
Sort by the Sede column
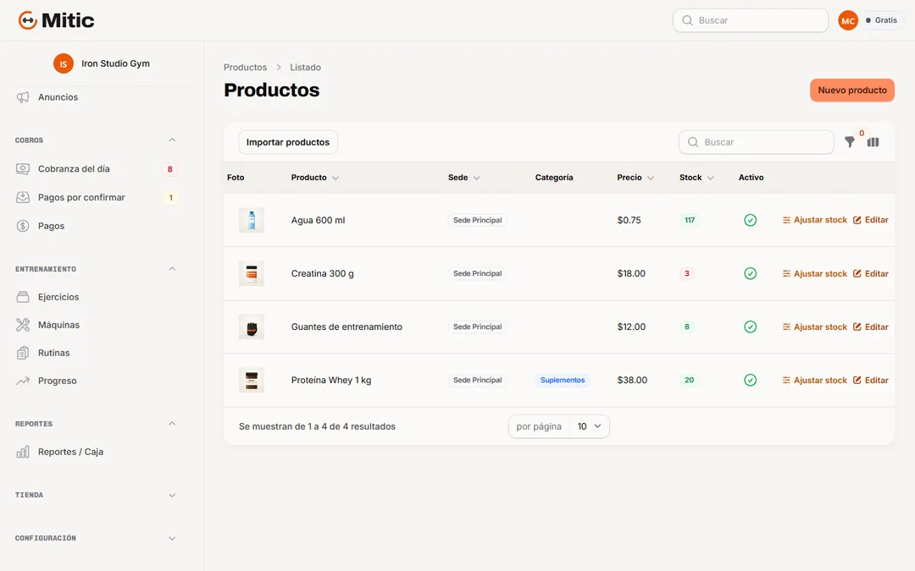[464, 178]
